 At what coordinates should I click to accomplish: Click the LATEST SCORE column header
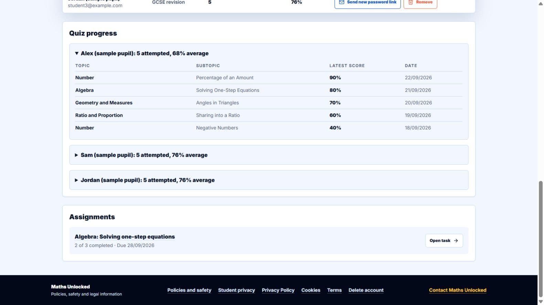[347, 66]
